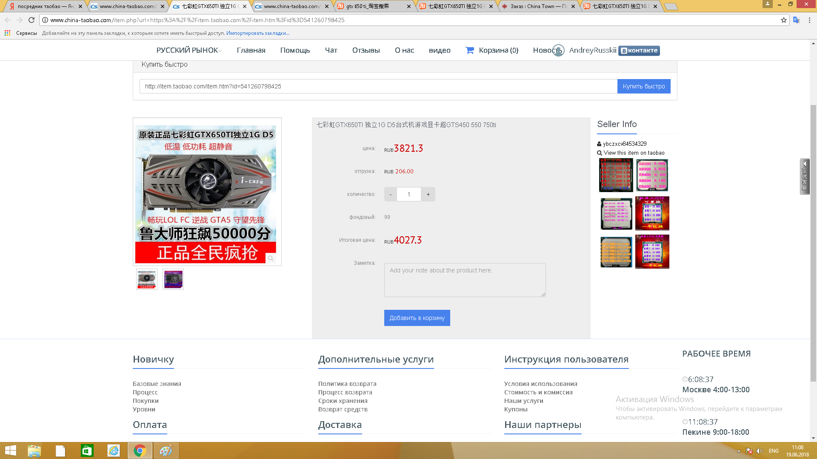The height and width of the screenshot is (459, 817).
Task: Open the Главная menu item
Action: 251,50
